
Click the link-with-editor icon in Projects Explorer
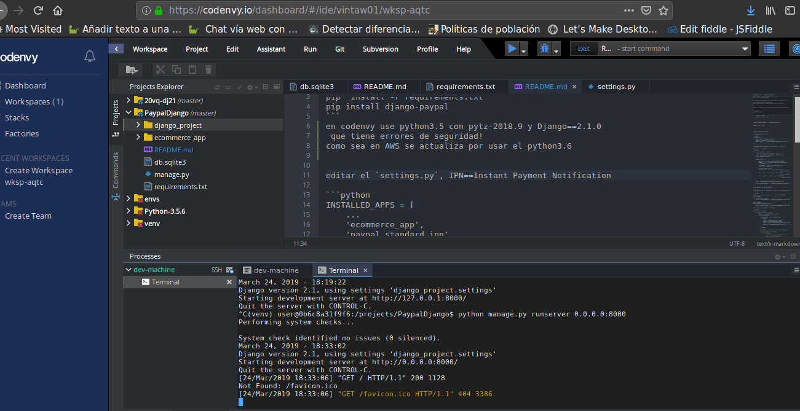click(x=228, y=87)
